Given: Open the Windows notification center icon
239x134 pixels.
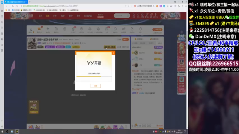Looking at the screenshot, I should (x=185, y=131).
